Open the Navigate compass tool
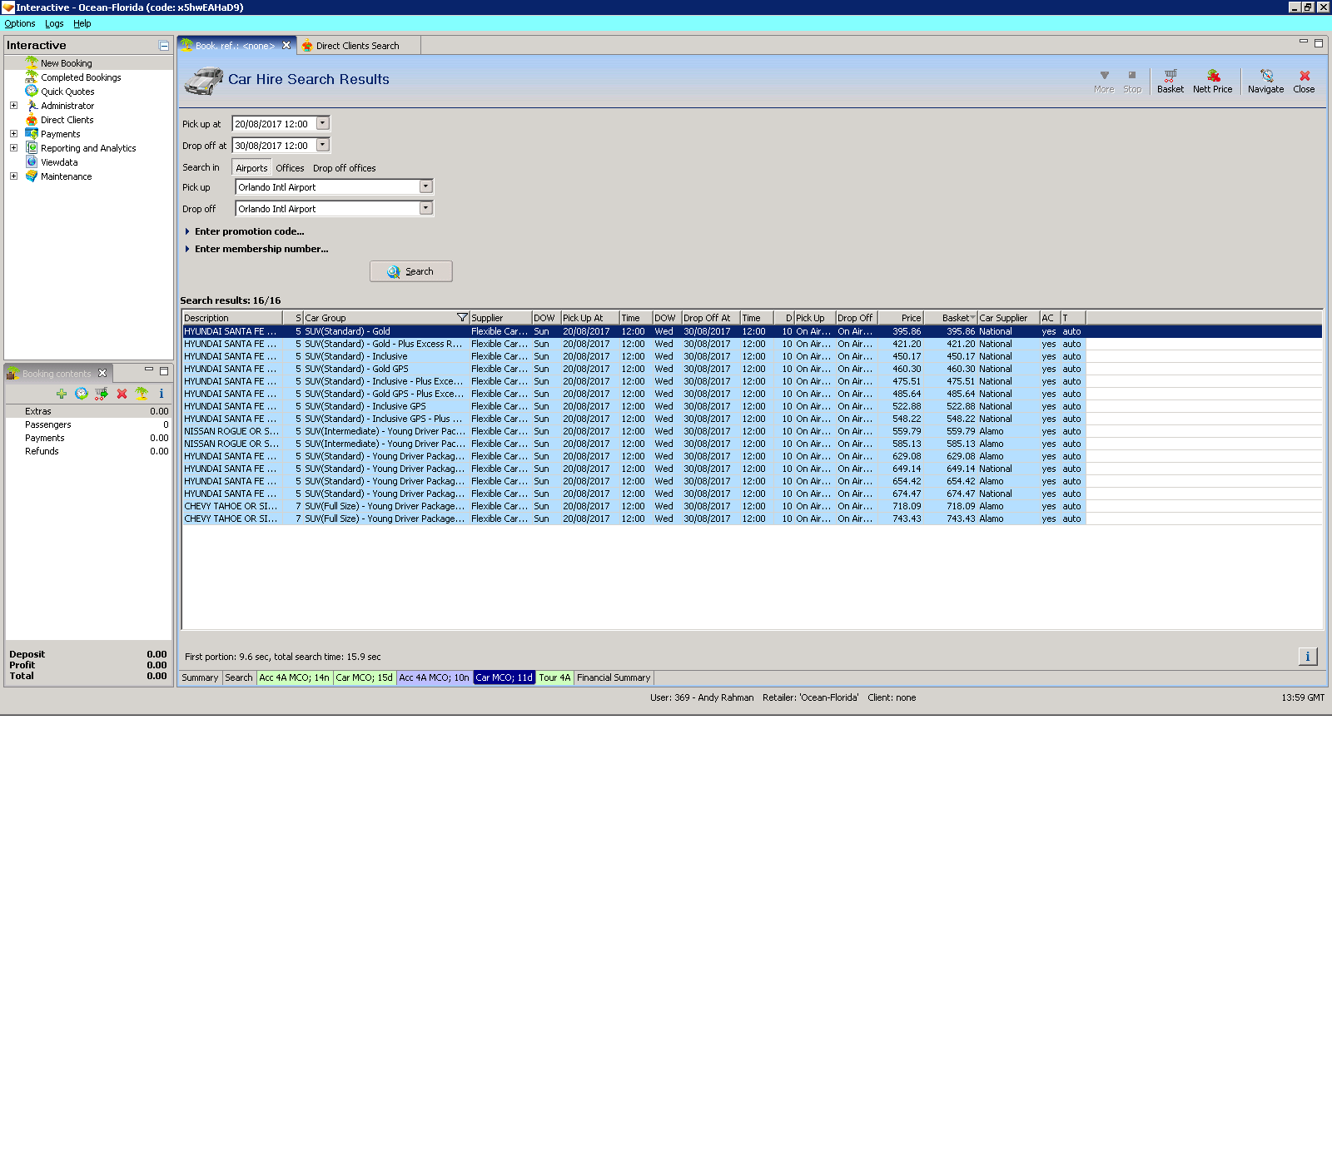 1265,81
